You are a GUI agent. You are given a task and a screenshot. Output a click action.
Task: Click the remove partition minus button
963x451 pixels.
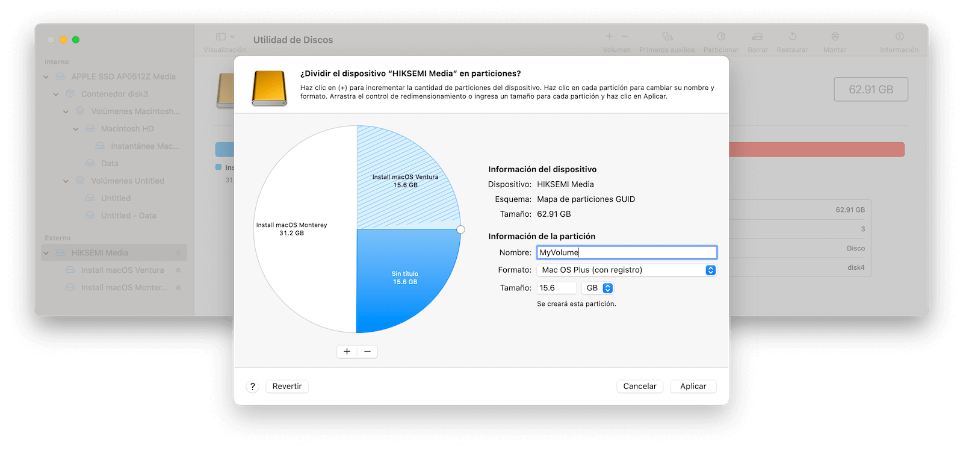(367, 351)
